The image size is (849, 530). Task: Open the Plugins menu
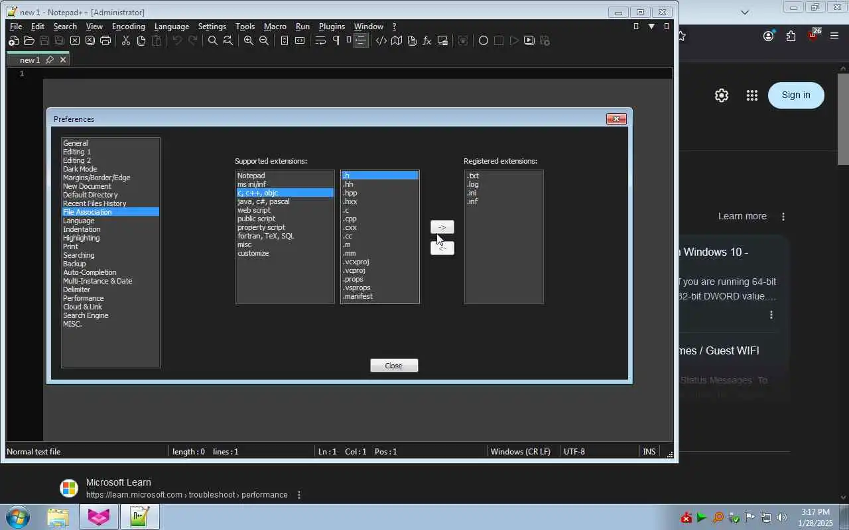332,26
